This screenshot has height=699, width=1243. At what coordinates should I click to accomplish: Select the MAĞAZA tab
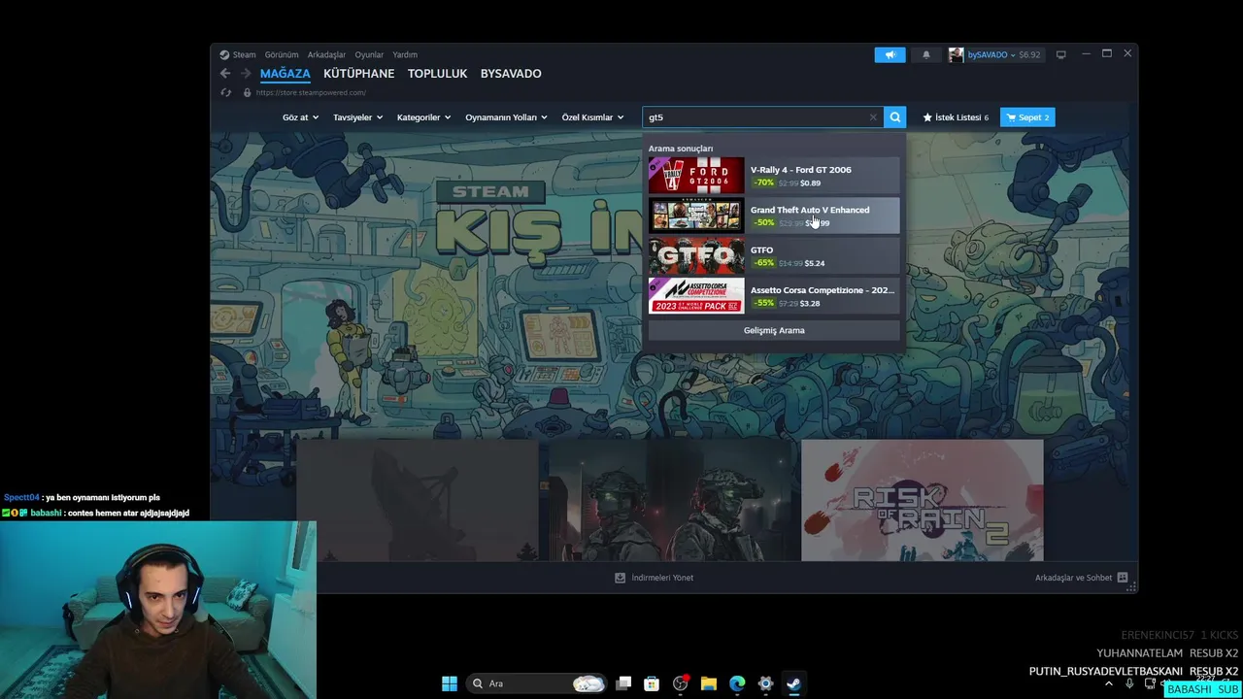coord(285,74)
